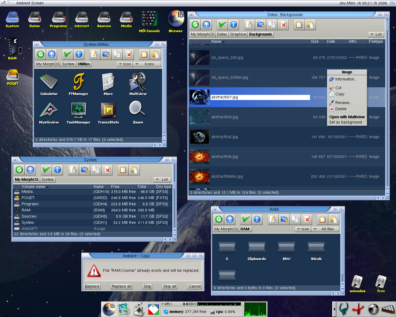Select Set as background menu entry
Image resolution: width=396 pixels, height=317 pixels.
(345, 122)
